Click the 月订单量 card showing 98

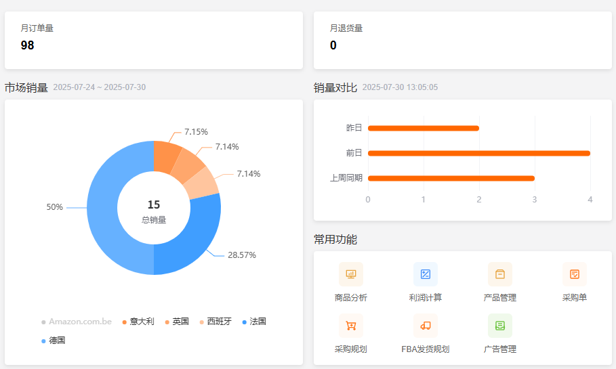154,40
